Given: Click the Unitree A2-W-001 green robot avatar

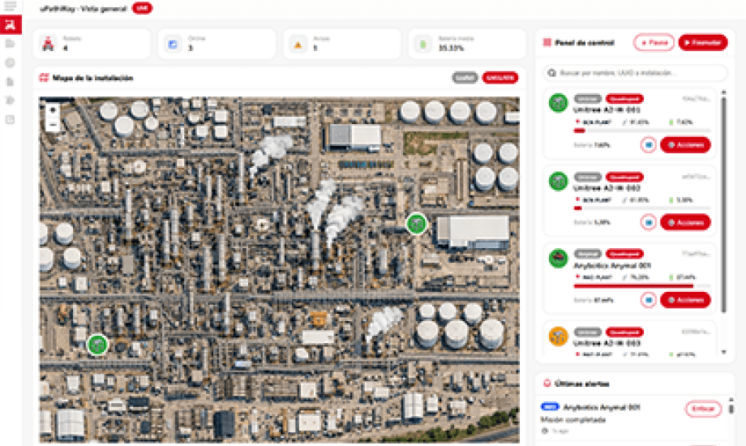Looking at the screenshot, I should click(x=558, y=103).
